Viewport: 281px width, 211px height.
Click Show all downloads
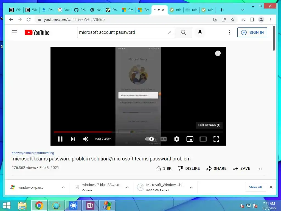(x=255, y=187)
